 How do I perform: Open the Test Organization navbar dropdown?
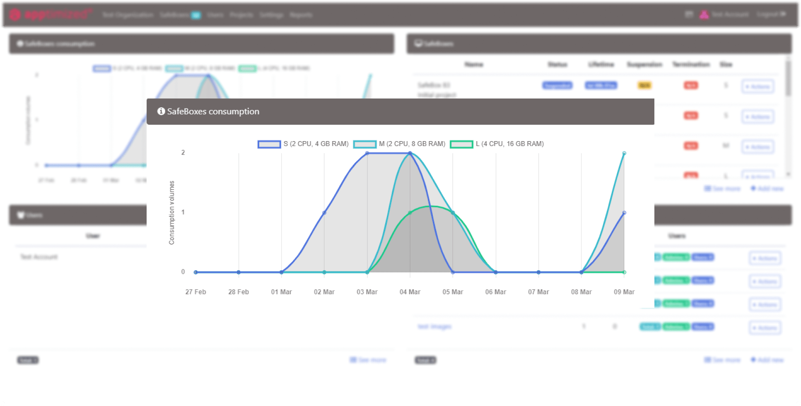128,15
